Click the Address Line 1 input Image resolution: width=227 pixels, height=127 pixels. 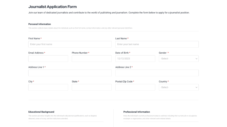pos(70,73)
